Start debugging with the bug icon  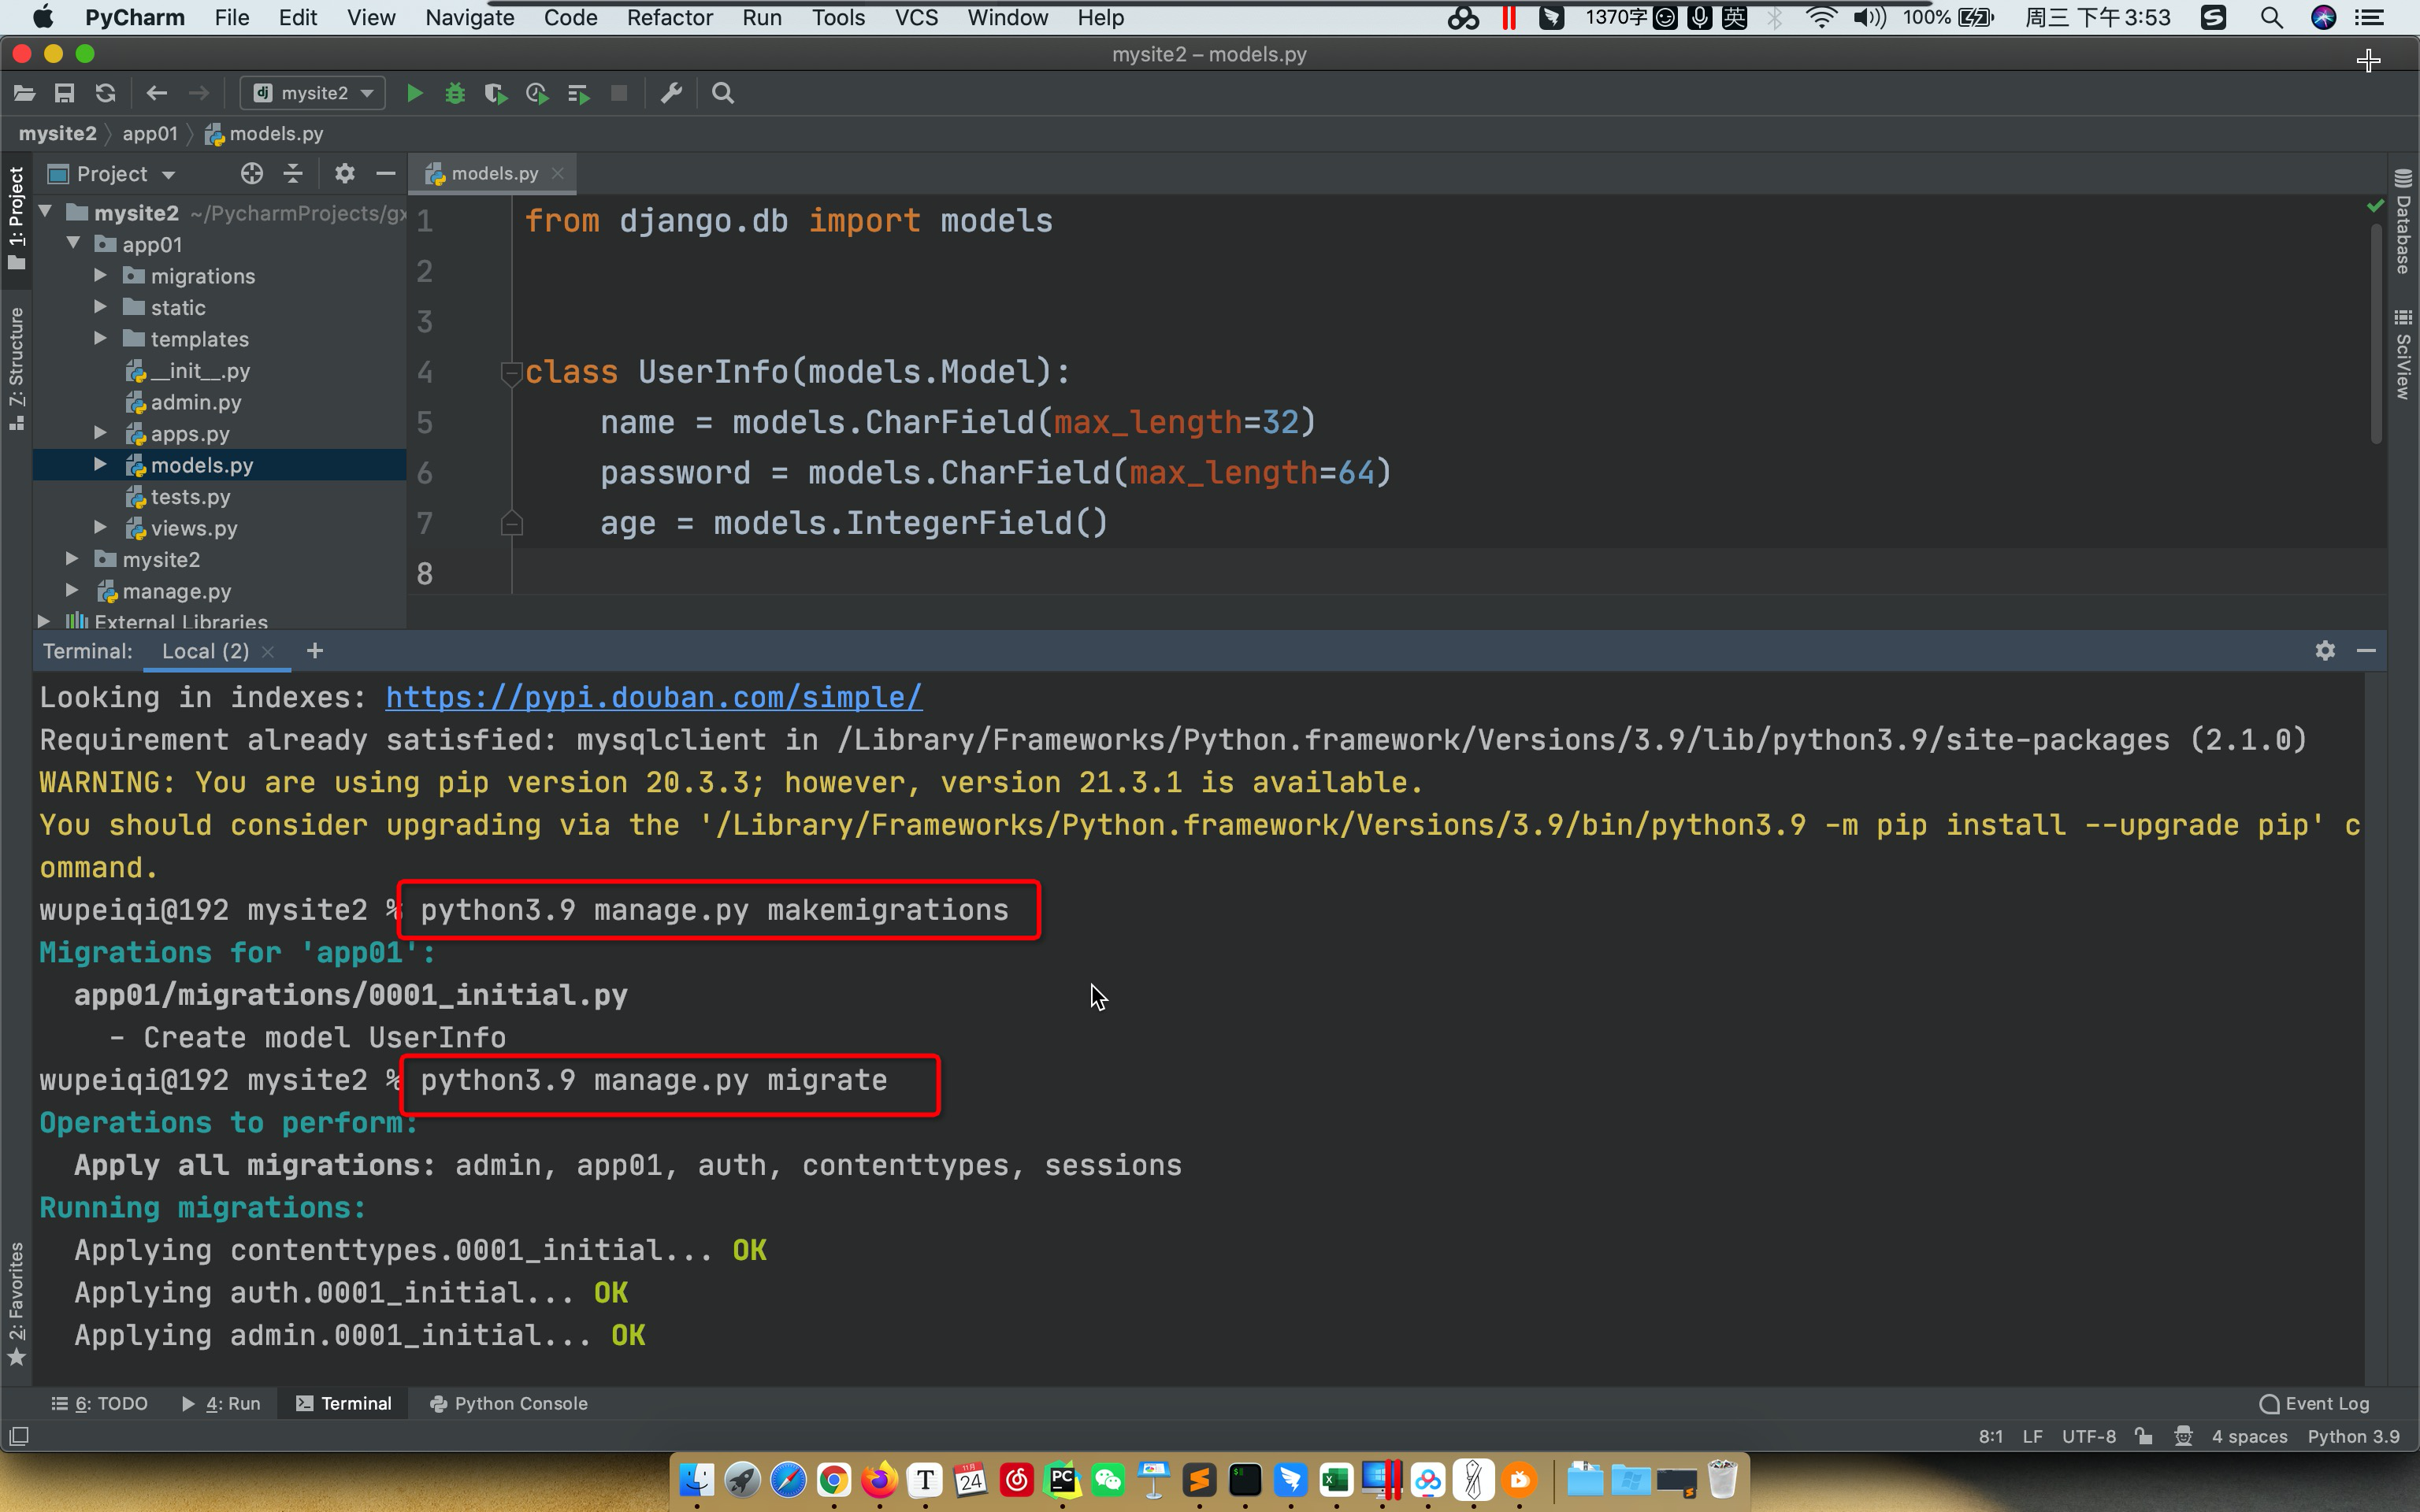[x=455, y=93]
